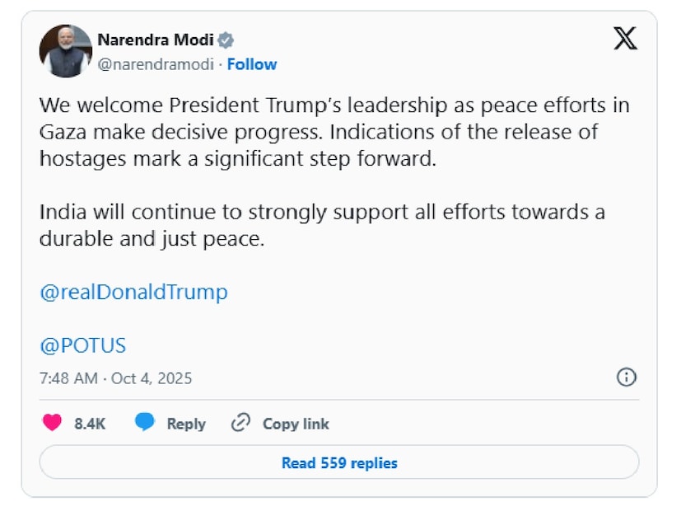
Task: Follow Narendra Modi
Action: tap(252, 64)
